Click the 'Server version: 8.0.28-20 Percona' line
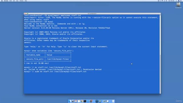 67,28
